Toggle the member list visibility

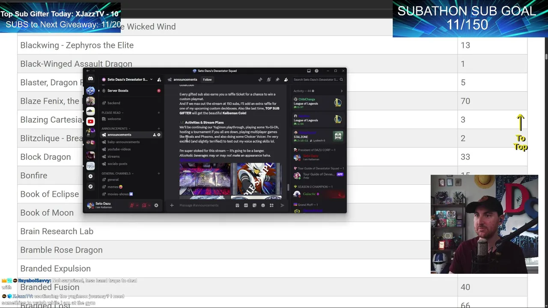point(286,80)
